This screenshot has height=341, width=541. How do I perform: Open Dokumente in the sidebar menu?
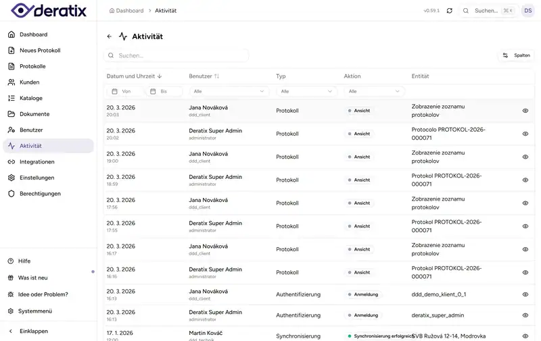[x=34, y=114]
